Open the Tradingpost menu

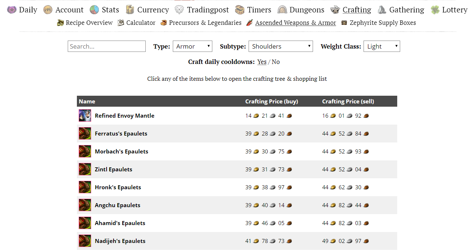[208, 10]
